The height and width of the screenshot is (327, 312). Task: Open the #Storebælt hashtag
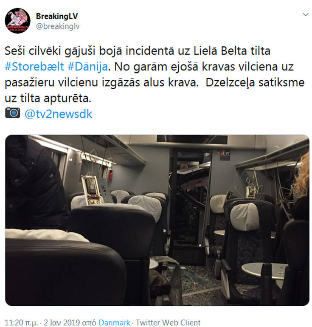(34, 67)
